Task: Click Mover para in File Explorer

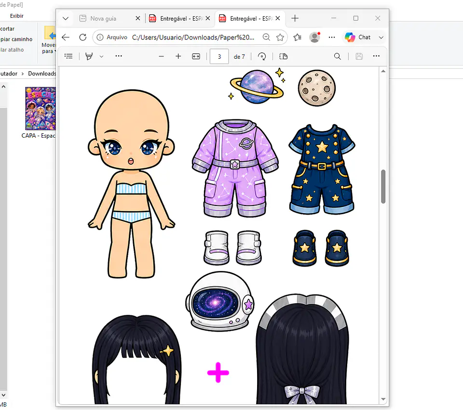Action: click(48, 40)
